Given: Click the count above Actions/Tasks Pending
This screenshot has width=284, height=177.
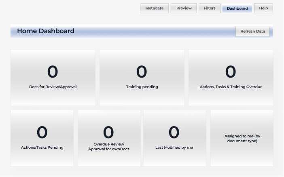Looking at the screenshot, I should click(x=42, y=133).
